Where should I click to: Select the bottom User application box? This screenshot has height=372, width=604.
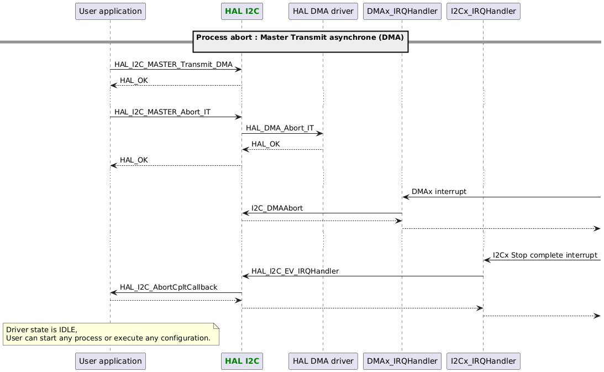[110, 361]
